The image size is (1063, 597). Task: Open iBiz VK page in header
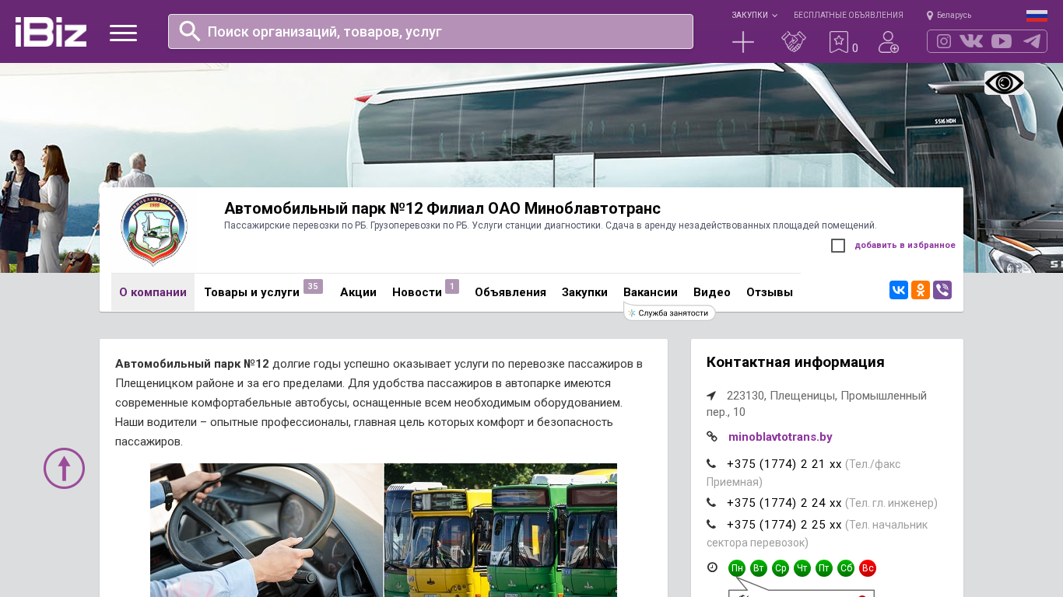point(971,41)
